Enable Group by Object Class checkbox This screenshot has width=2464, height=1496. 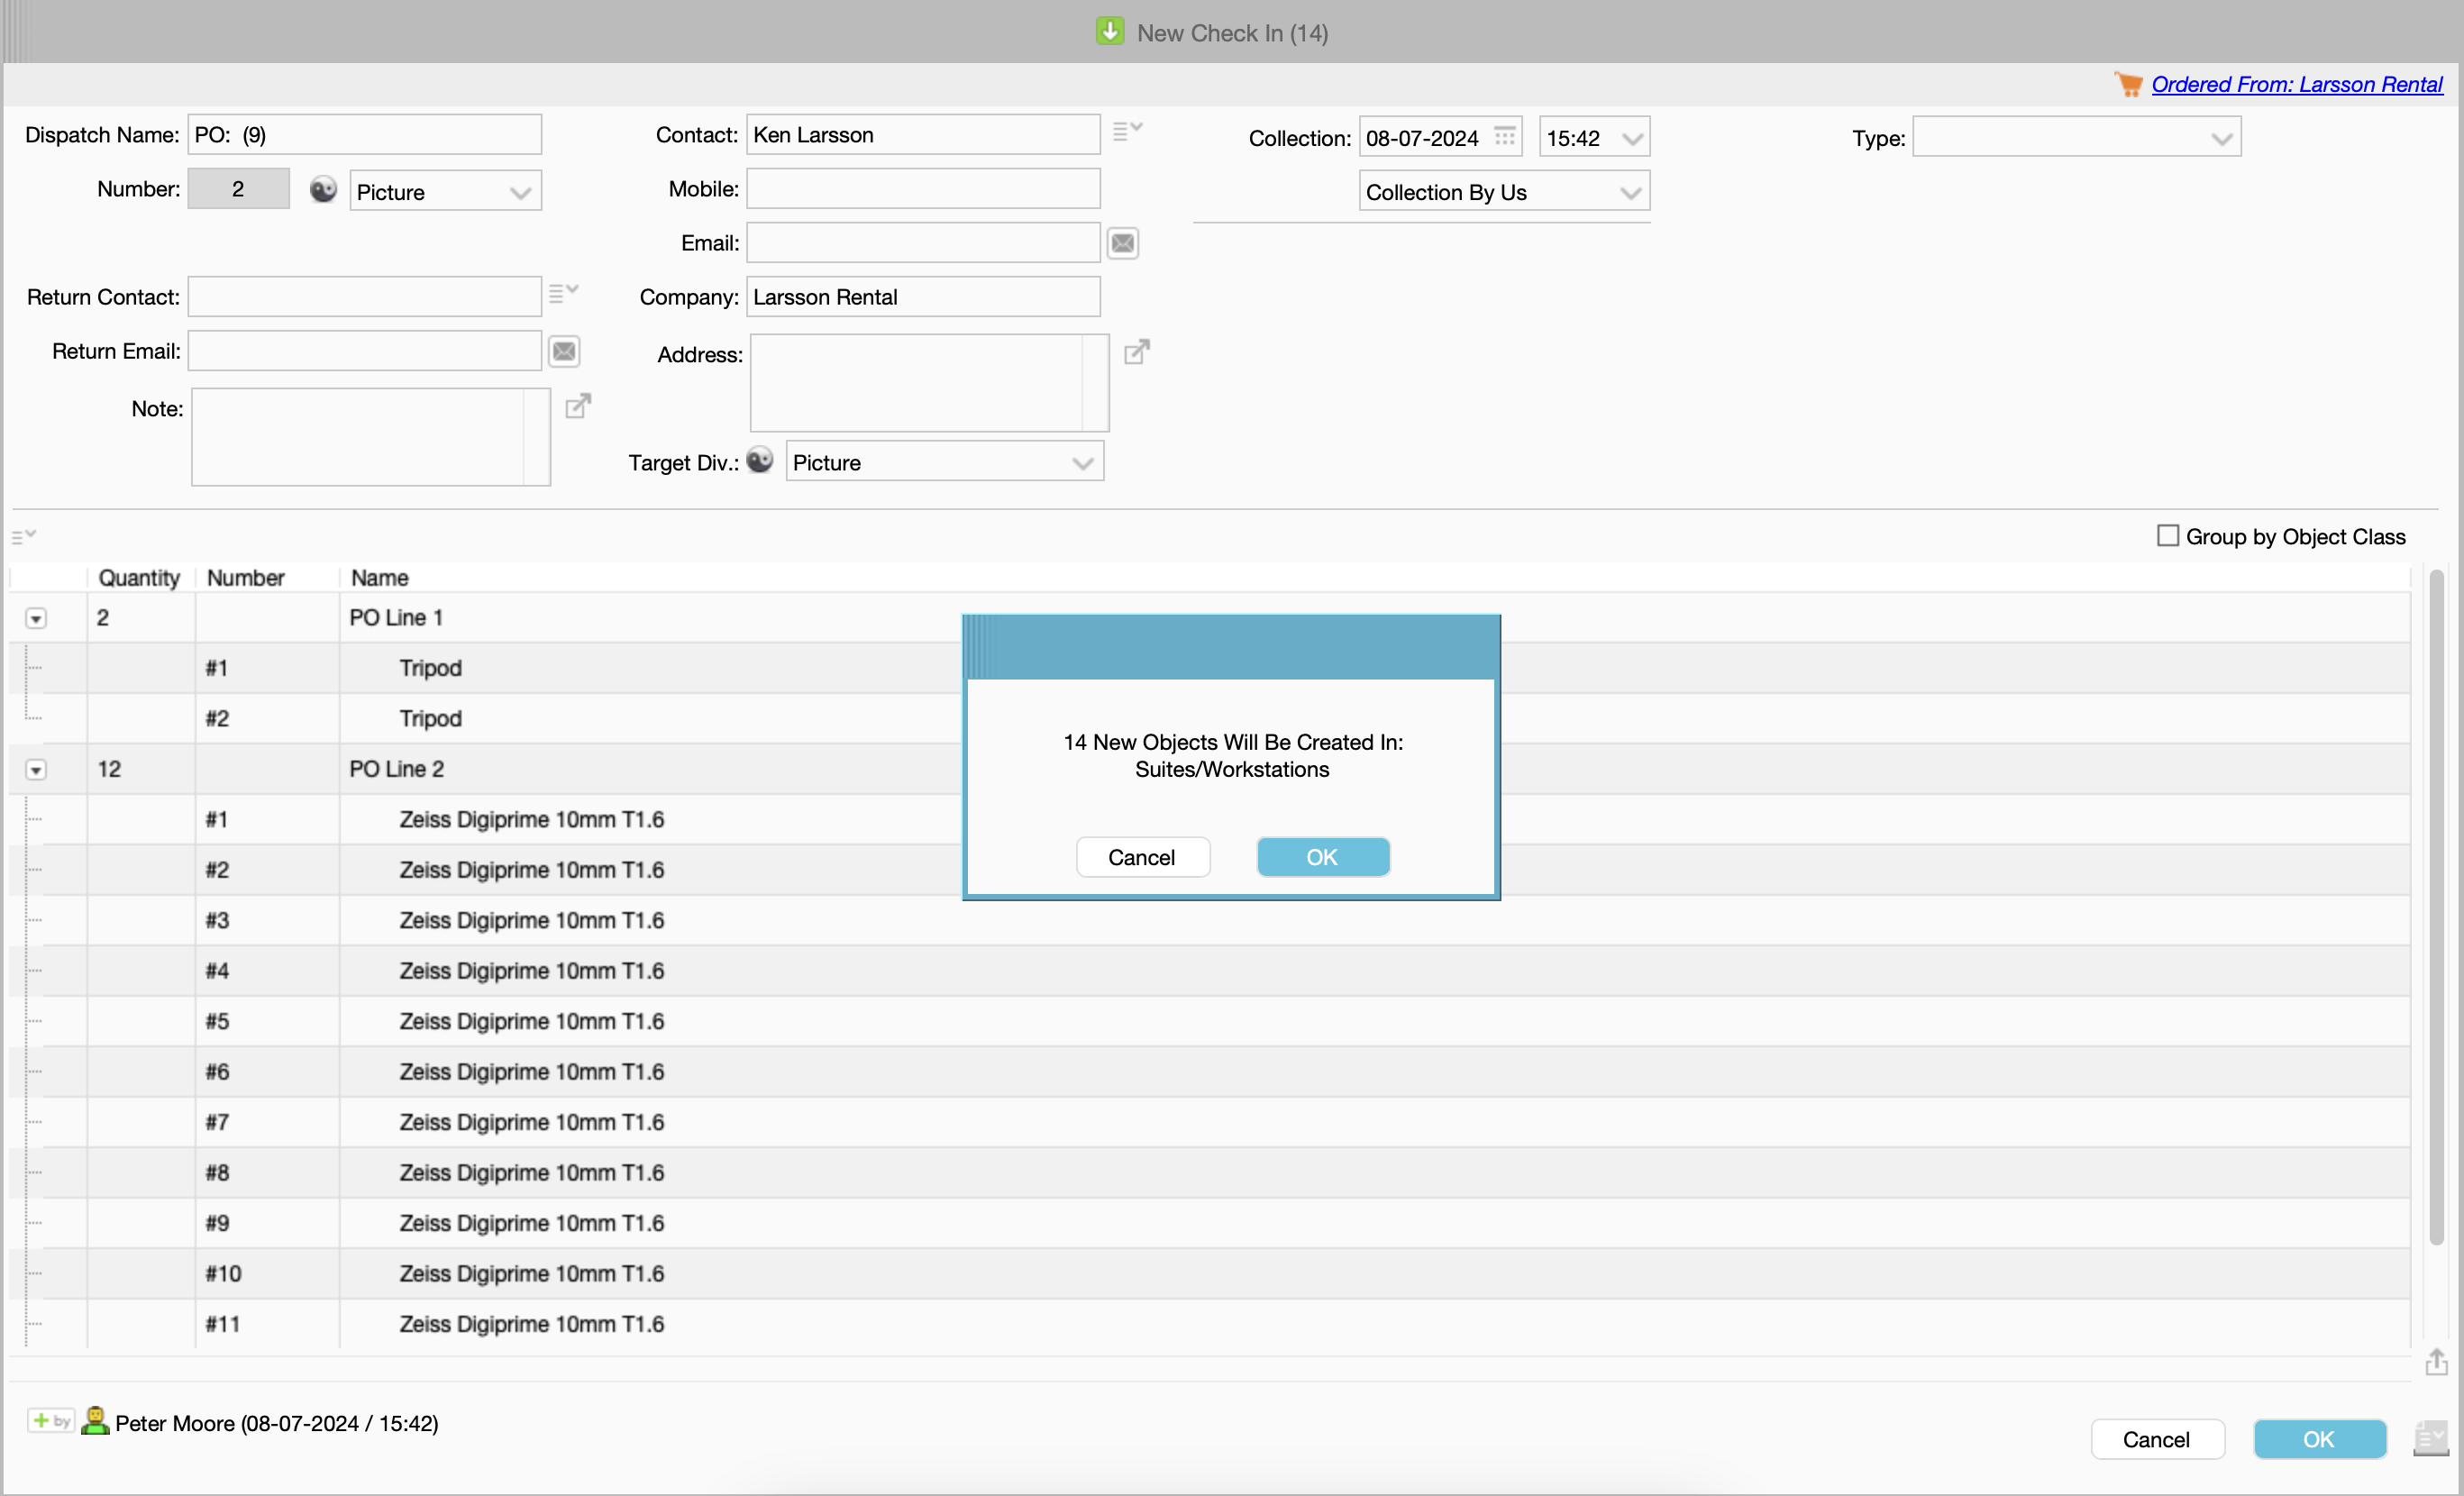[x=2167, y=536]
